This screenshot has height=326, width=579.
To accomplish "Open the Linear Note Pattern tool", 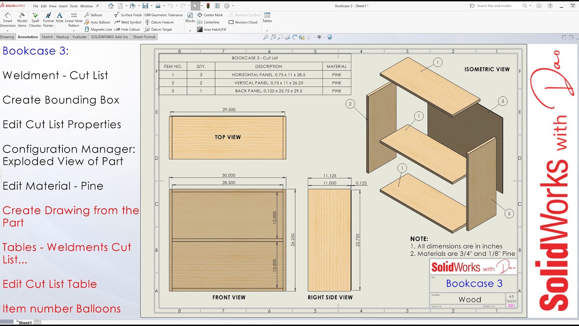I will coord(74,20).
